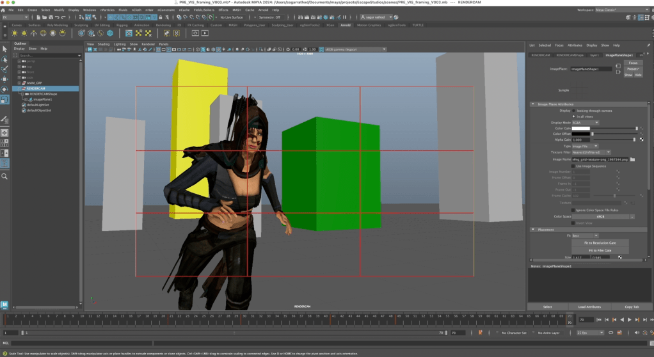
Task: Select 'looking through camera' display option
Action: pyautogui.click(x=574, y=111)
